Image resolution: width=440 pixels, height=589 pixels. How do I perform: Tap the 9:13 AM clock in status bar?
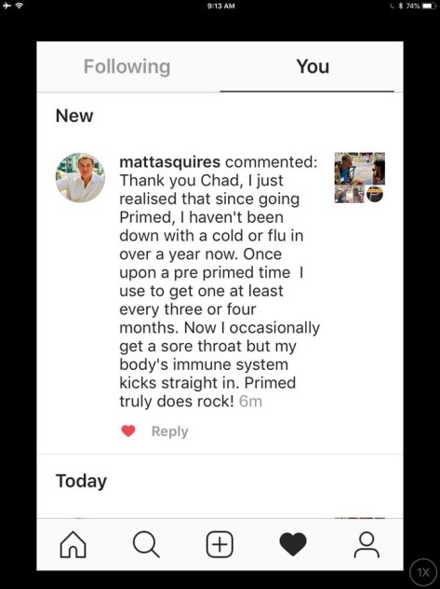tap(220, 6)
